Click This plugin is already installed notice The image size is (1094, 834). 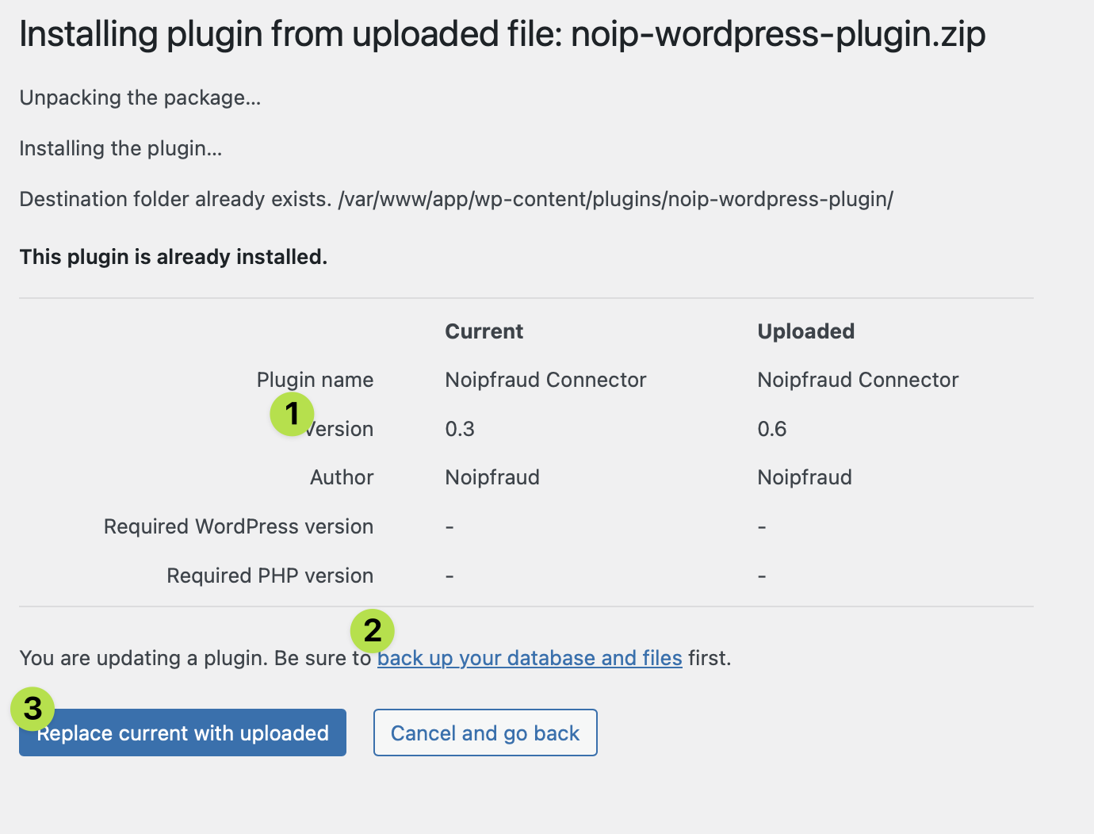click(174, 257)
